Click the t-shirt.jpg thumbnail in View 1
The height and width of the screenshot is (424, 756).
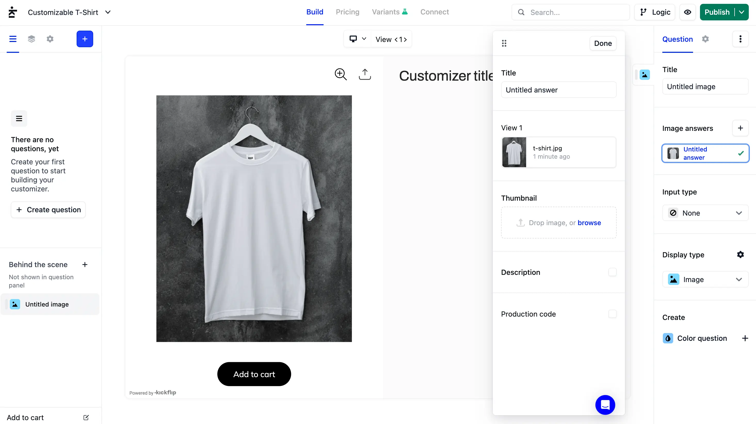(x=514, y=152)
